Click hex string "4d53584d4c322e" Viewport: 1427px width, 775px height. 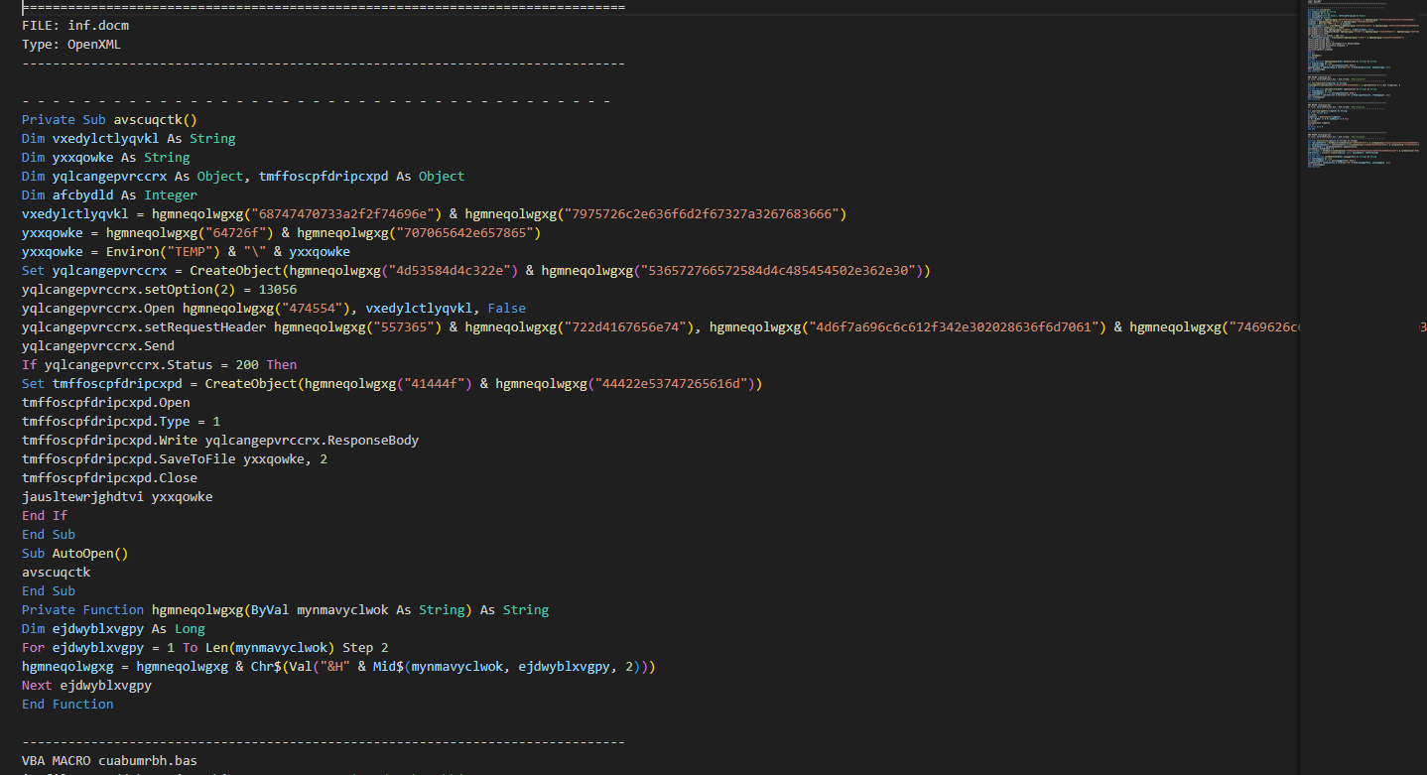coord(452,270)
